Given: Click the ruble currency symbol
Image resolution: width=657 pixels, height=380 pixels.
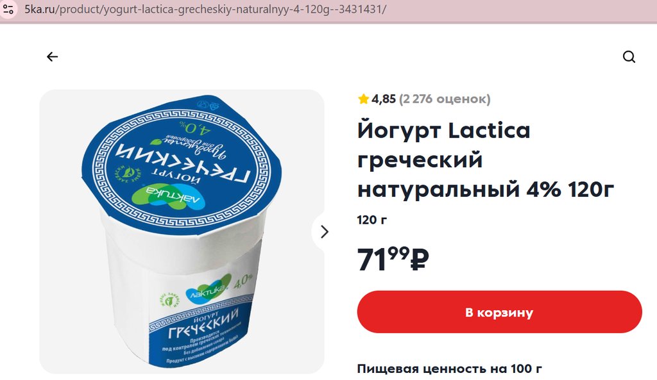Looking at the screenshot, I should click(x=420, y=260).
